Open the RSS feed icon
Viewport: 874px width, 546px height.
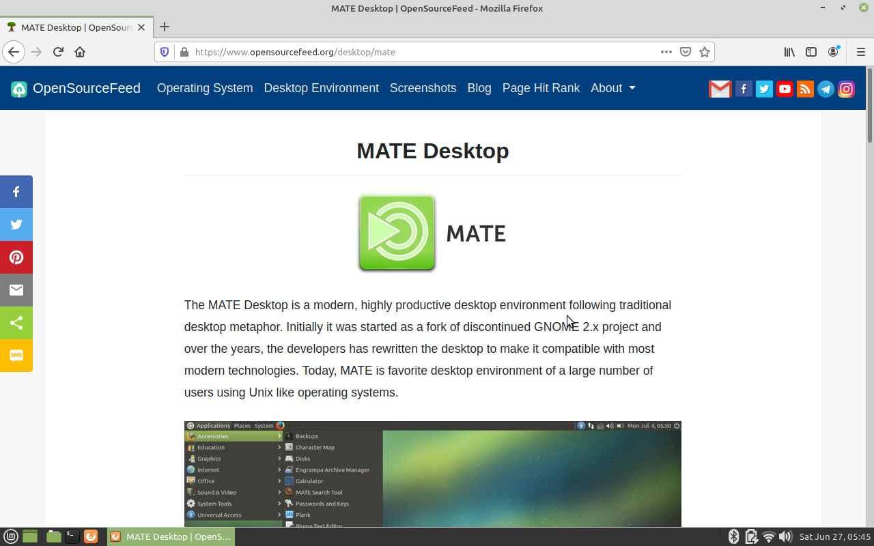point(805,89)
